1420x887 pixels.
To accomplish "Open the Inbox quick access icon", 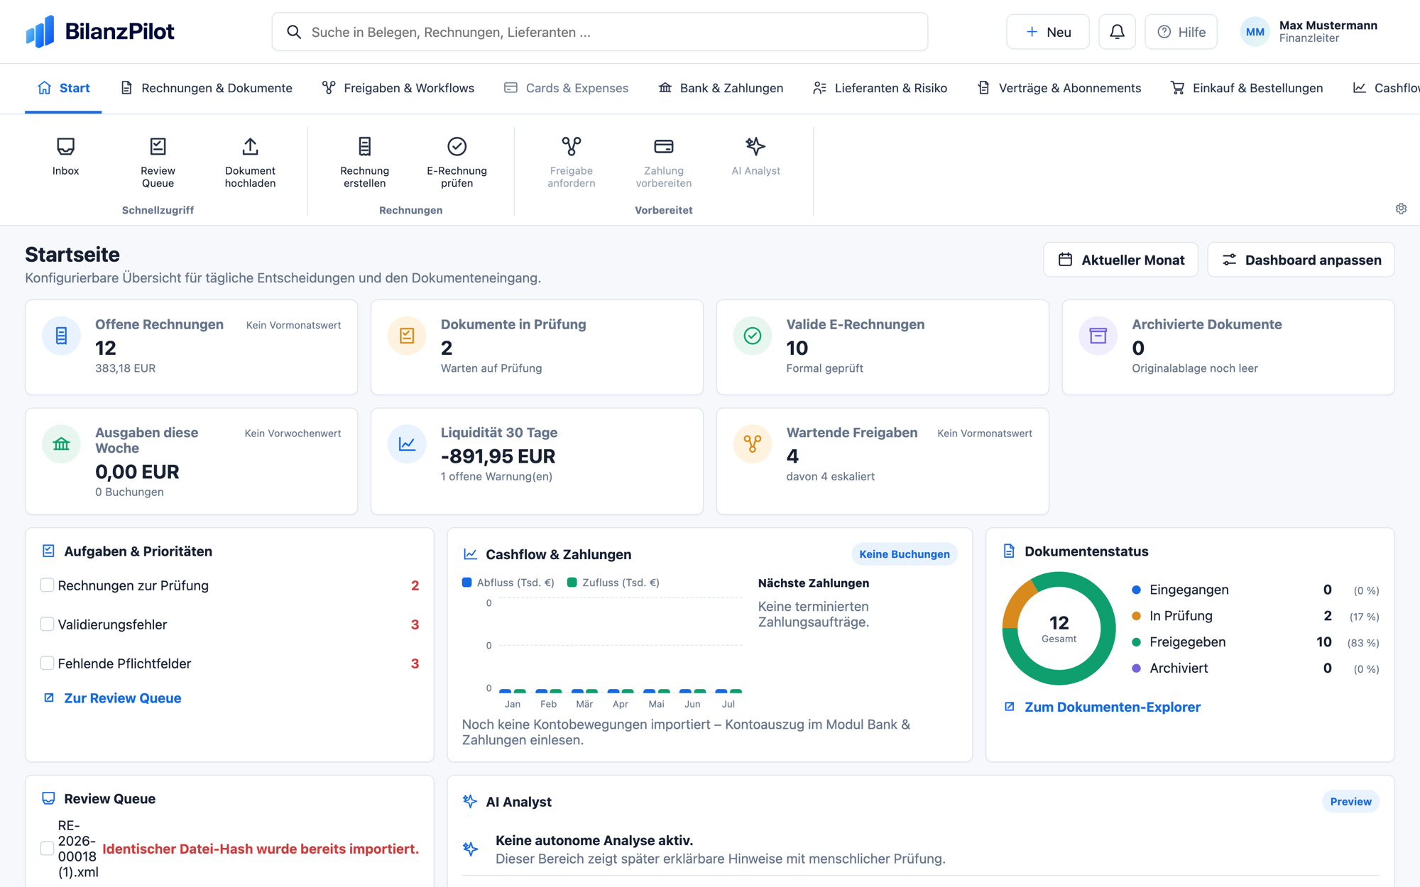I will 65,147.
